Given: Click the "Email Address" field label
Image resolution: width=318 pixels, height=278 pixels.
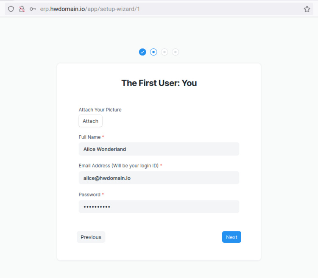Looking at the screenshot, I should [x=118, y=166].
